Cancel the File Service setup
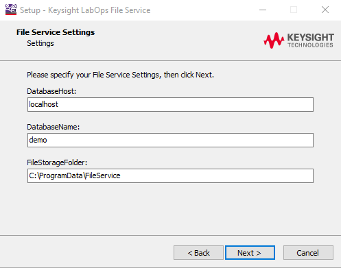 pos(308,253)
